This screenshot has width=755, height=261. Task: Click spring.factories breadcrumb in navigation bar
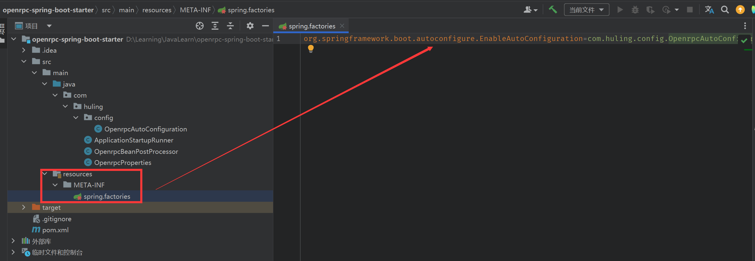[x=251, y=10]
